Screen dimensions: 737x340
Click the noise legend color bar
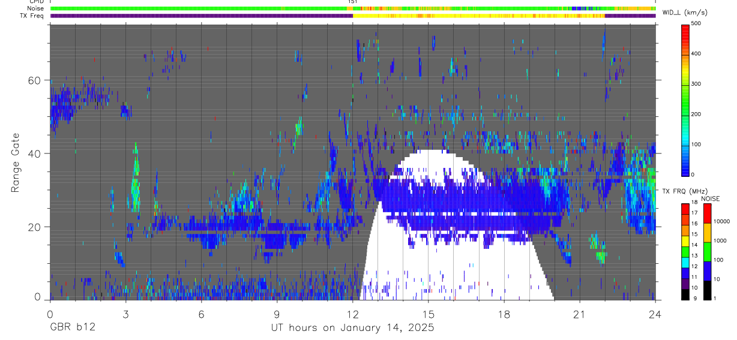(x=707, y=251)
